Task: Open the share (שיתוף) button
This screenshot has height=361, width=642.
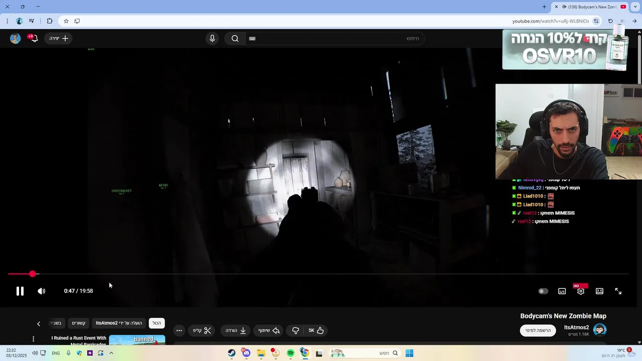Action: coord(269,330)
